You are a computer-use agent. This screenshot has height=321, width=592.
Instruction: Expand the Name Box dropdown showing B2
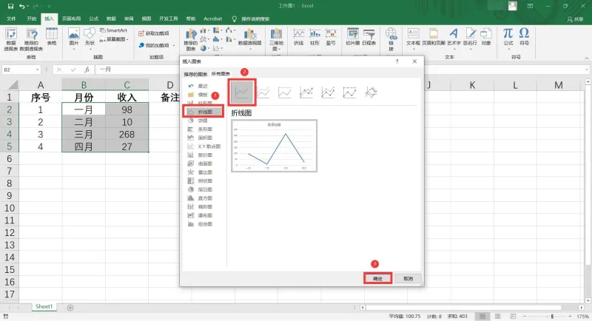pos(38,70)
